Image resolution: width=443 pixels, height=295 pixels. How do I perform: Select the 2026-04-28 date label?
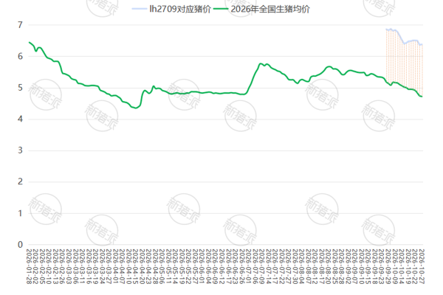[155, 266]
